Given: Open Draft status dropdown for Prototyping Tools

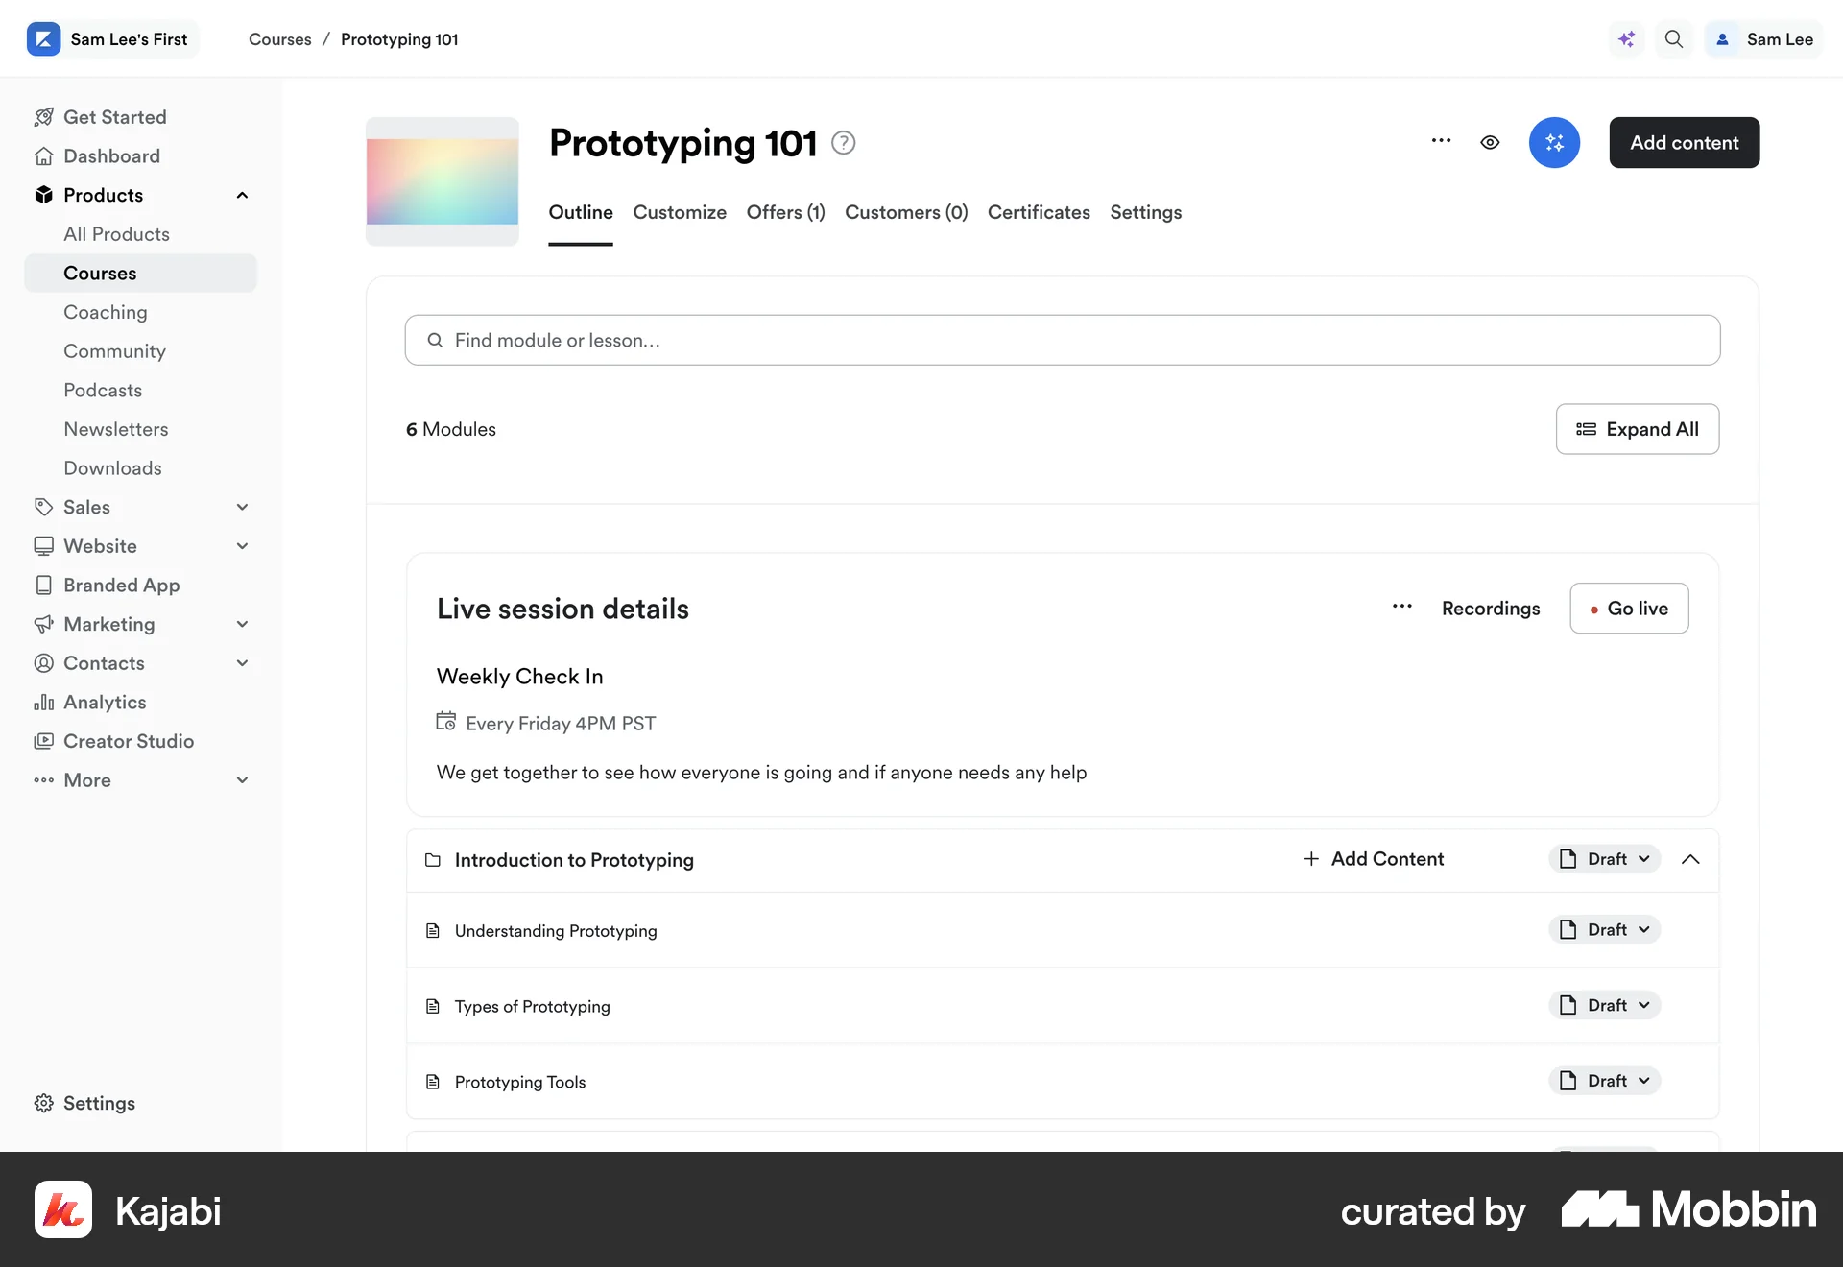Looking at the screenshot, I should pyautogui.click(x=1605, y=1081).
